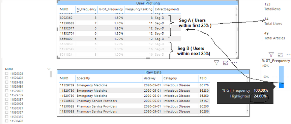
Task: Sort by Category column in Raw Data
Action: point(170,78)
